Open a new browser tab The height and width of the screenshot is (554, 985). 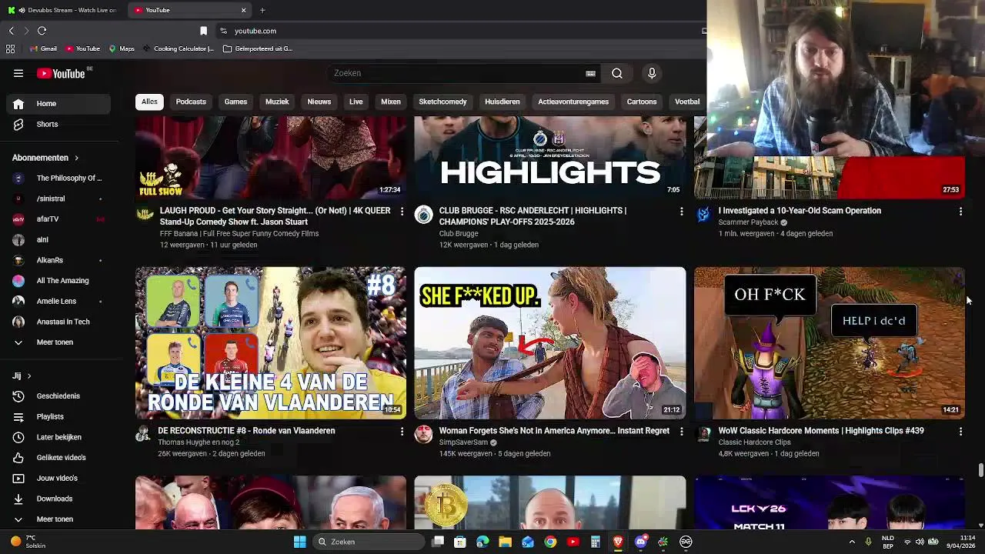pos(262,10)
